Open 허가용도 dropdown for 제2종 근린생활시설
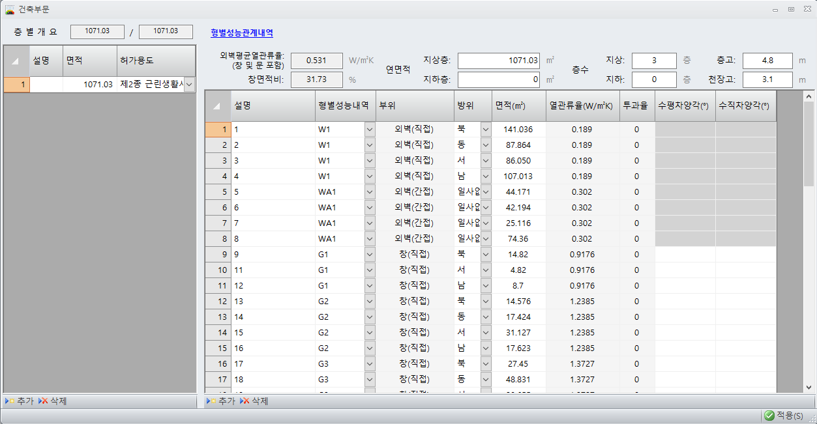 click(189, 85)
